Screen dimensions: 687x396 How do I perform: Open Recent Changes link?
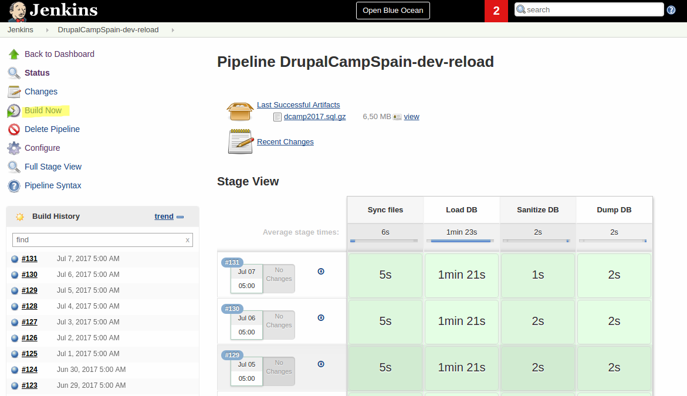285,142
